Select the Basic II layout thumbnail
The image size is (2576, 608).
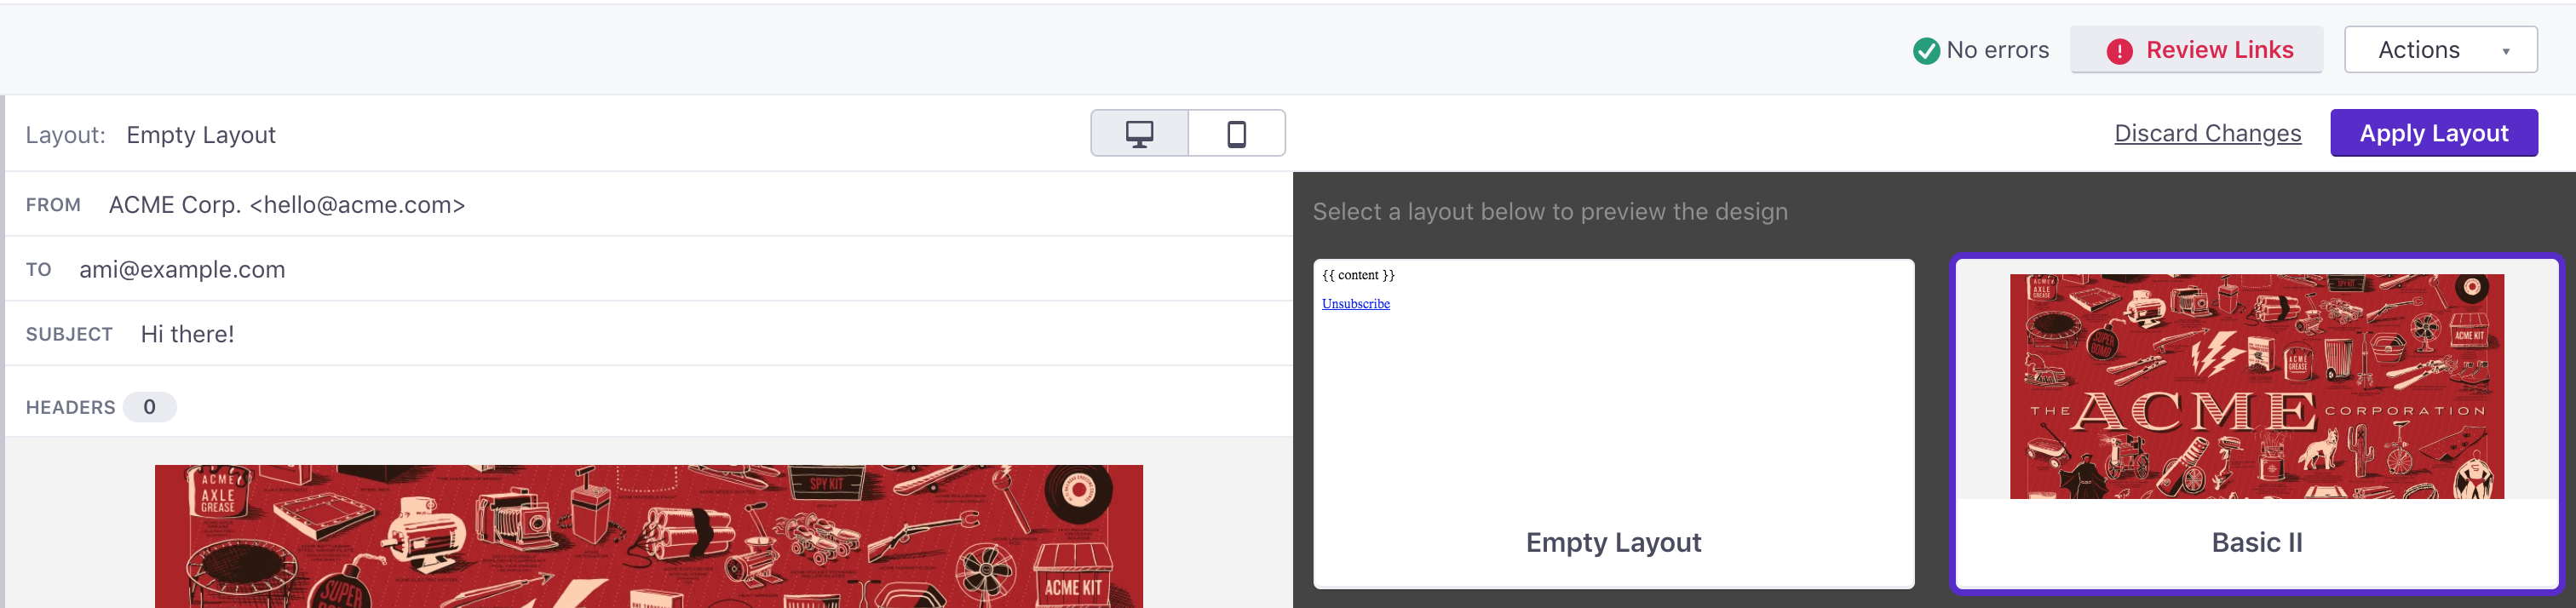[2256, 386]
